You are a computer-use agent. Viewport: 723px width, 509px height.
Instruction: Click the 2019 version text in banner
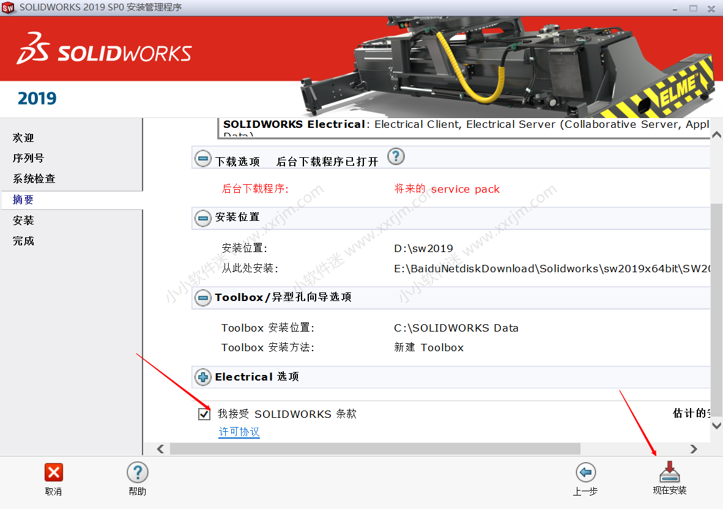pos(37,98)
